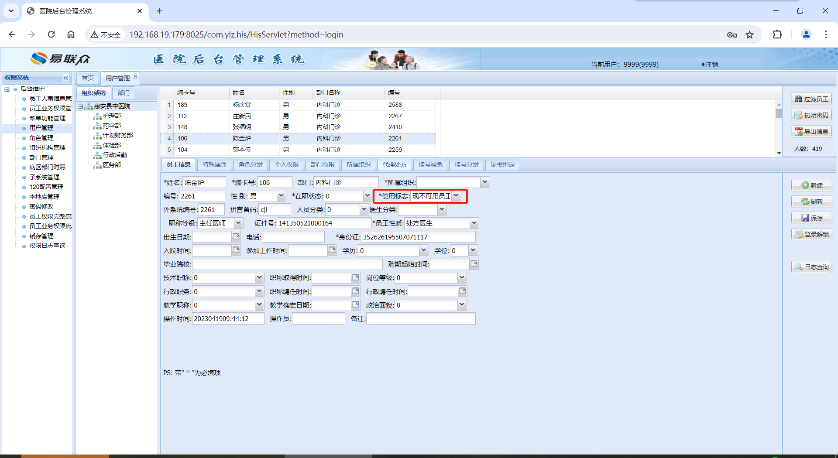Collapse the 权限系统 sidebar panel
This screenshot has width=838, height=458.
tap(66, 78)
